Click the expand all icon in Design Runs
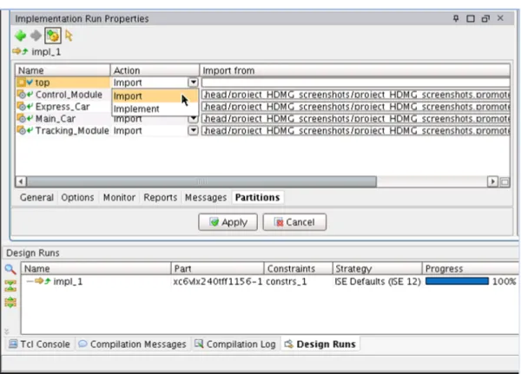The height and width of the screenshot is (374, 521). [x=10, y=302]
